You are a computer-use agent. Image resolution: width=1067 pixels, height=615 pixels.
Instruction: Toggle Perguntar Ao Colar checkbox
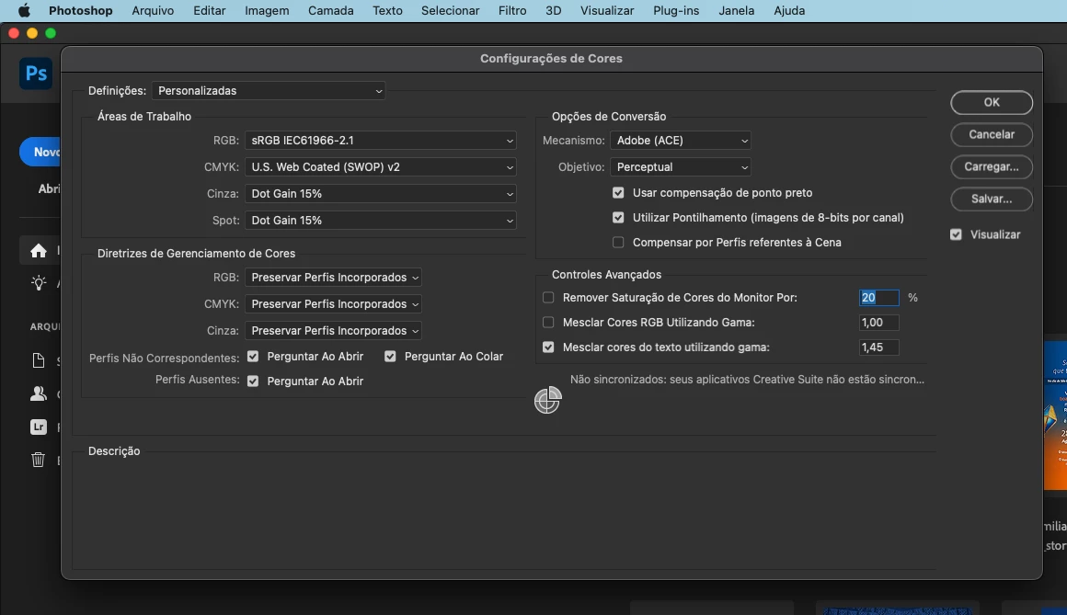coord(390,357)
